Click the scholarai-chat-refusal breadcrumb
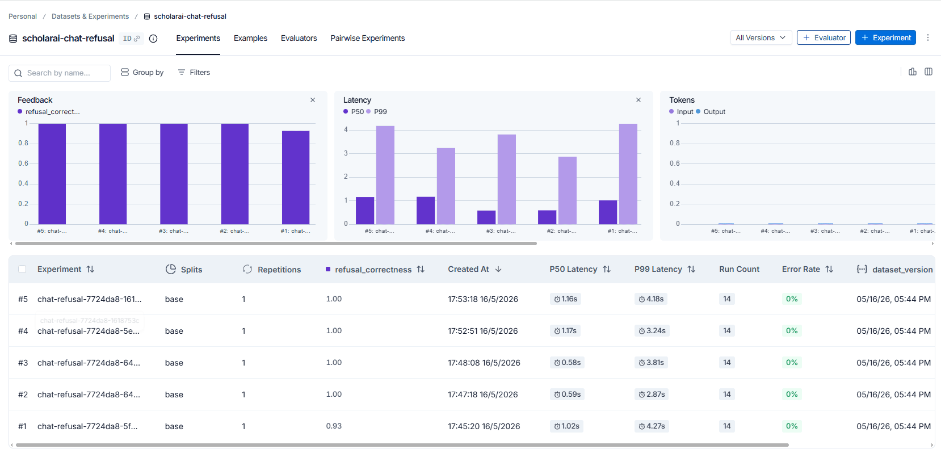 point(185,16)
